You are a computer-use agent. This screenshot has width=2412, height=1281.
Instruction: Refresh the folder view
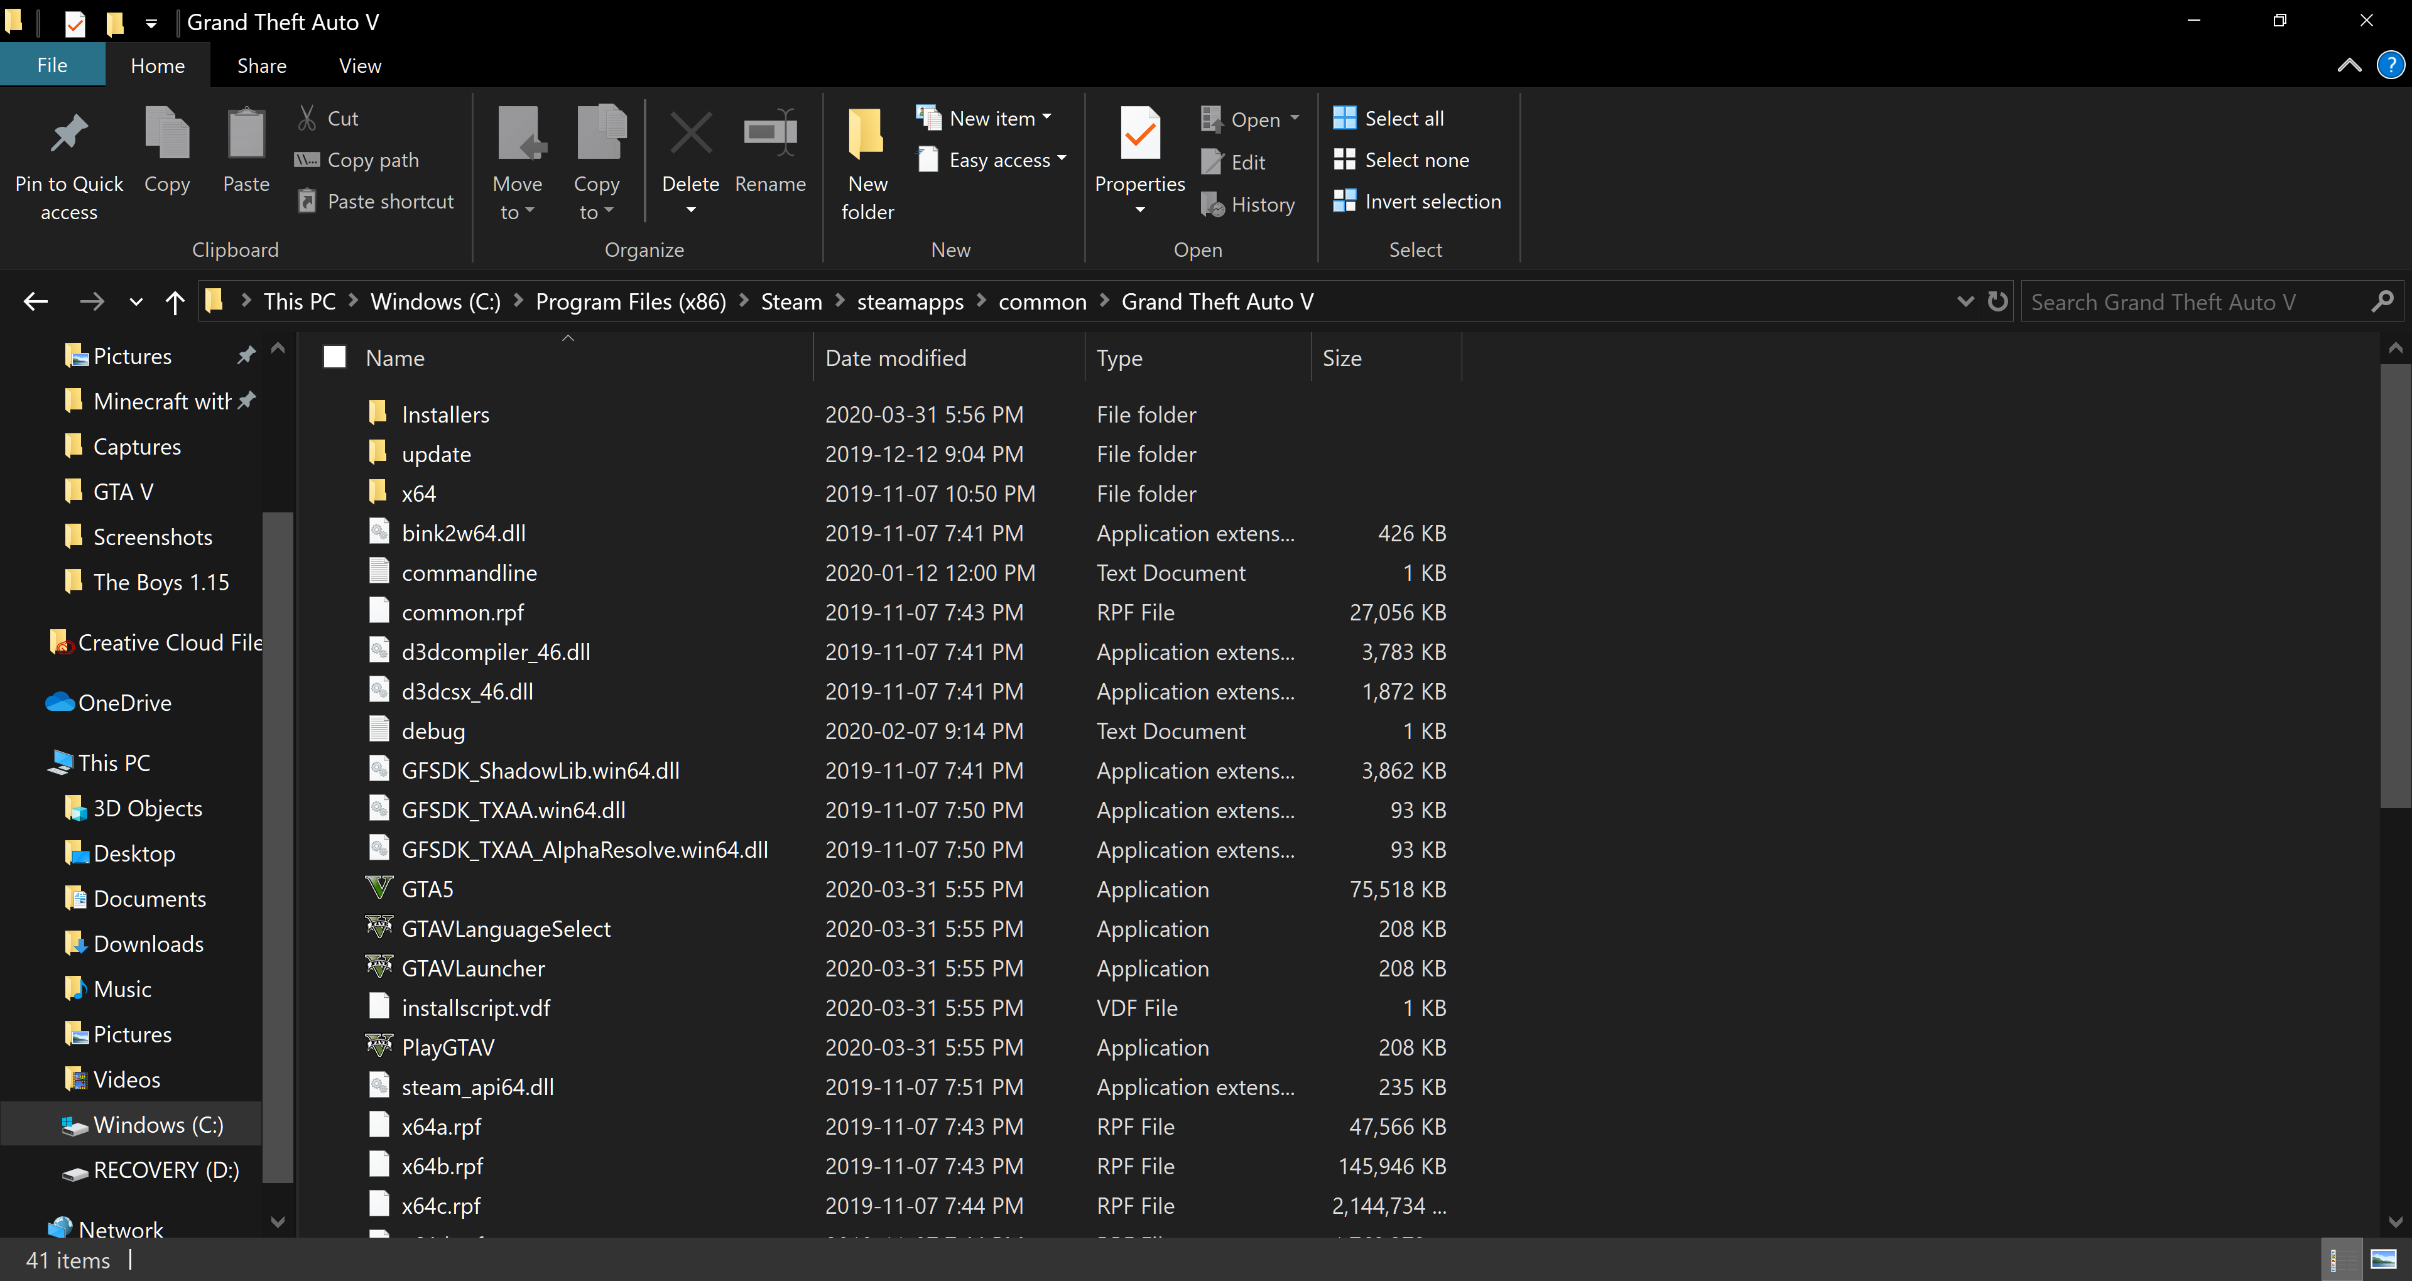[1997, 301]
